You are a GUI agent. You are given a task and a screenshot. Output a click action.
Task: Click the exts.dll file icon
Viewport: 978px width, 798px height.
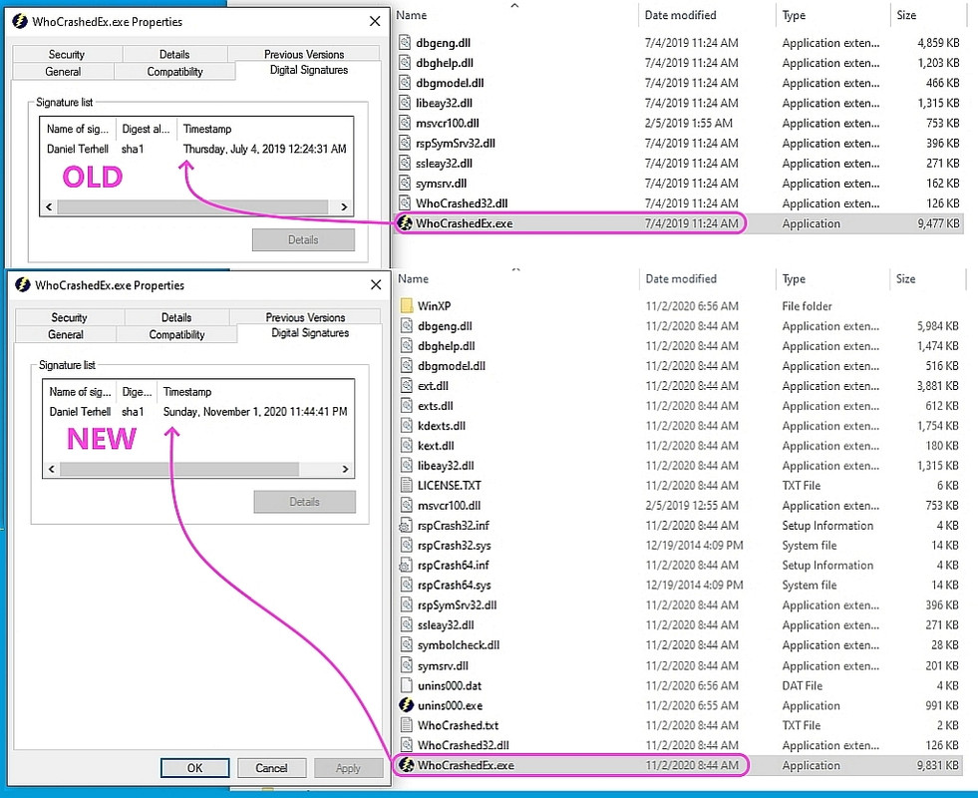tap(407, 406)
